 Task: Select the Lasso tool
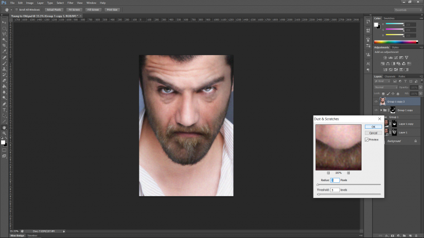pos(4,34)
